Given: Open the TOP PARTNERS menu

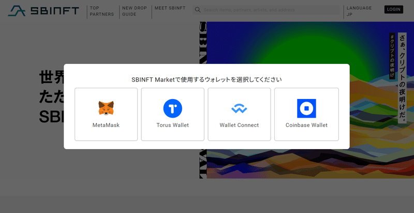Looking at the screenshot, I should click(x=102, y=11).
